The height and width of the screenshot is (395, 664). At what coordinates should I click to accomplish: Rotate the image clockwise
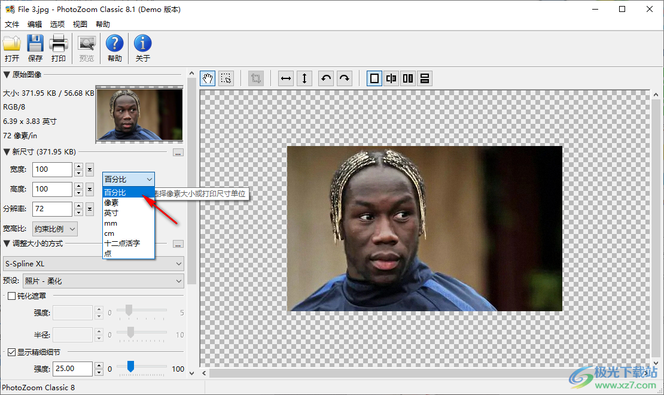pyautogui.click(x=345, y=78)
